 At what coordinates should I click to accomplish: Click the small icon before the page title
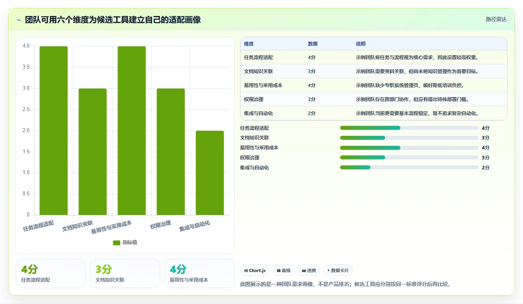(19, 20)
